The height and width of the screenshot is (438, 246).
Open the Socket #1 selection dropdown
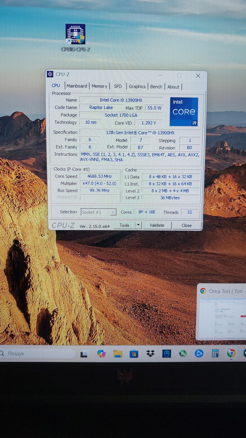[x=99, y=212]
